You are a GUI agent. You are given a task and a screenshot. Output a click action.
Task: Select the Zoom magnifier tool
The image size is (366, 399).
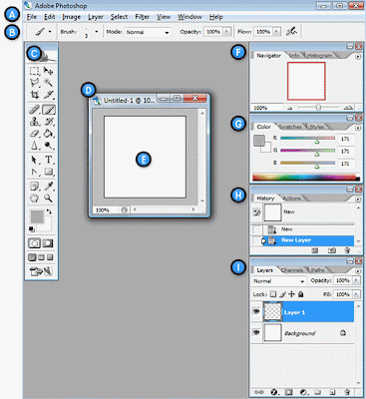coord(49,199)
